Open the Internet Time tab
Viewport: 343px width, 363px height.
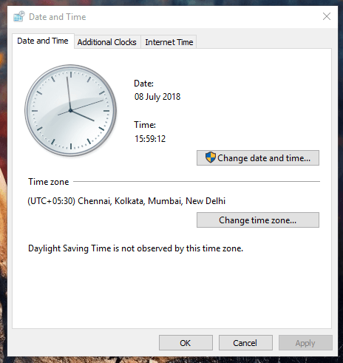(x=169, y=42)
